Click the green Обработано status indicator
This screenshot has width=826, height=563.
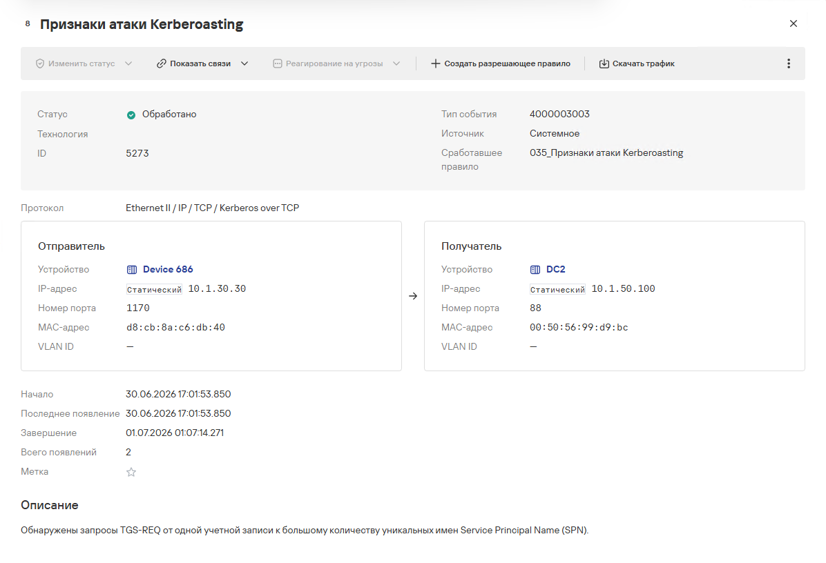[131, 115]
